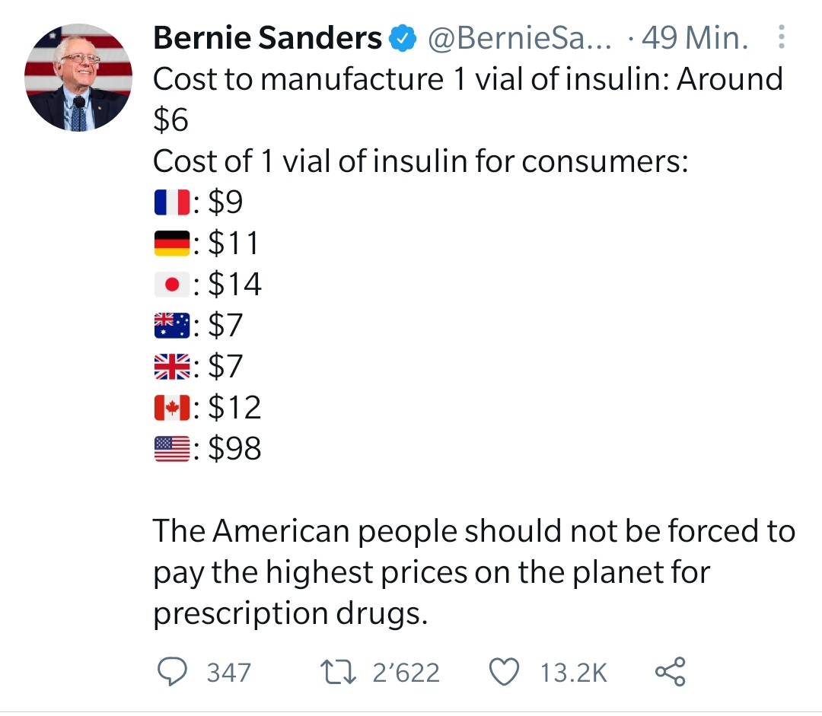The image size is (822, 716).
Task: Click the 13.2K likes count
Action: 573,672
